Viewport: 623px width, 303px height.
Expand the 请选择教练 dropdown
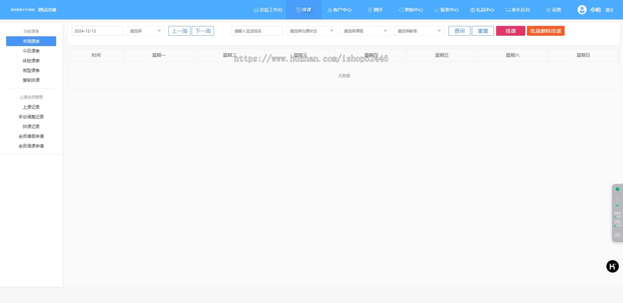point(419,31)
